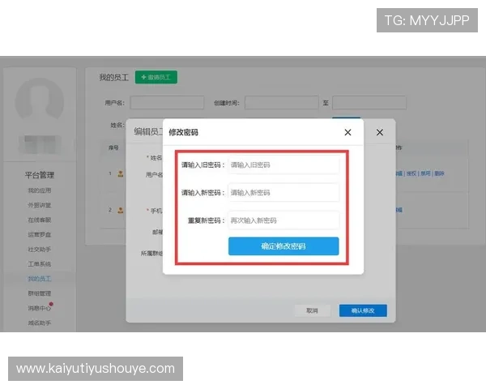Click the 请输入旧密码 input field
Image resolution: width=486 pixels, height=389 pixels.
(283, 165)
